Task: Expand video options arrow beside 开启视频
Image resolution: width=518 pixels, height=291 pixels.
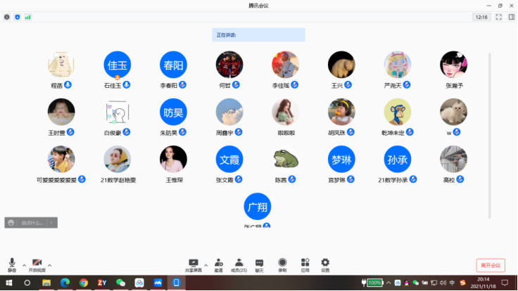Action: [x=49, y=265]
